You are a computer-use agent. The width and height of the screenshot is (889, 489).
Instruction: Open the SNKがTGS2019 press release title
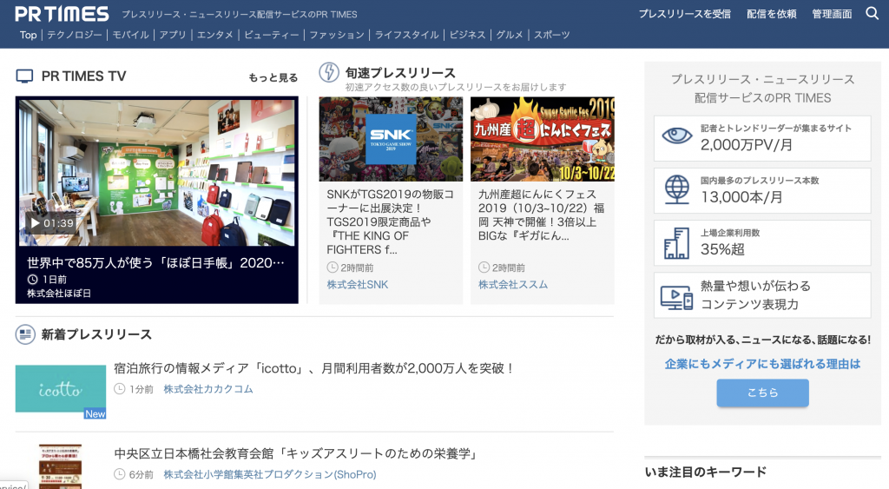(390, 221)
